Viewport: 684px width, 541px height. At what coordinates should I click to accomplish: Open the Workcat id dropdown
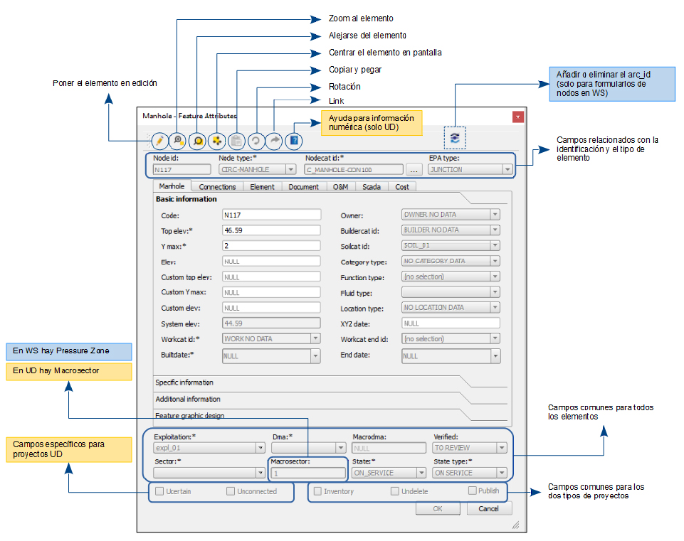point(271,339)
